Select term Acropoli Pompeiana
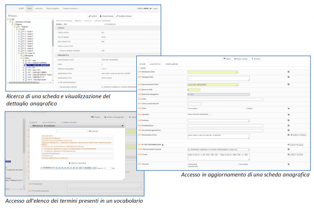314x209 pixels. point(51,154)
